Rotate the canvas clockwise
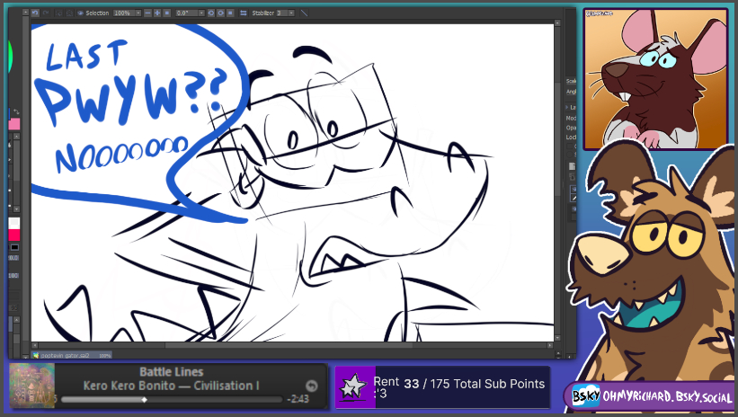The image size is (738, 417). [221, 13]
